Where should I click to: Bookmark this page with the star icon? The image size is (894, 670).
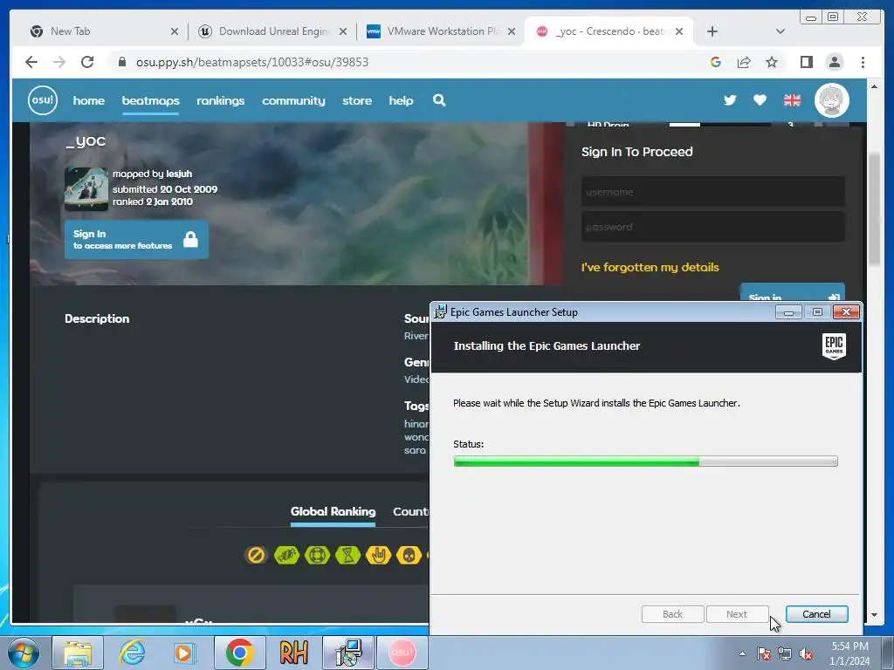coord(772,62)
